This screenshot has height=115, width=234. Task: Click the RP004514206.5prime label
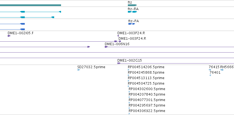click(146, 67)
